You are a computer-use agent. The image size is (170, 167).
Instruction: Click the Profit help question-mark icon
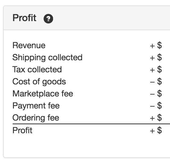point(48,19)
